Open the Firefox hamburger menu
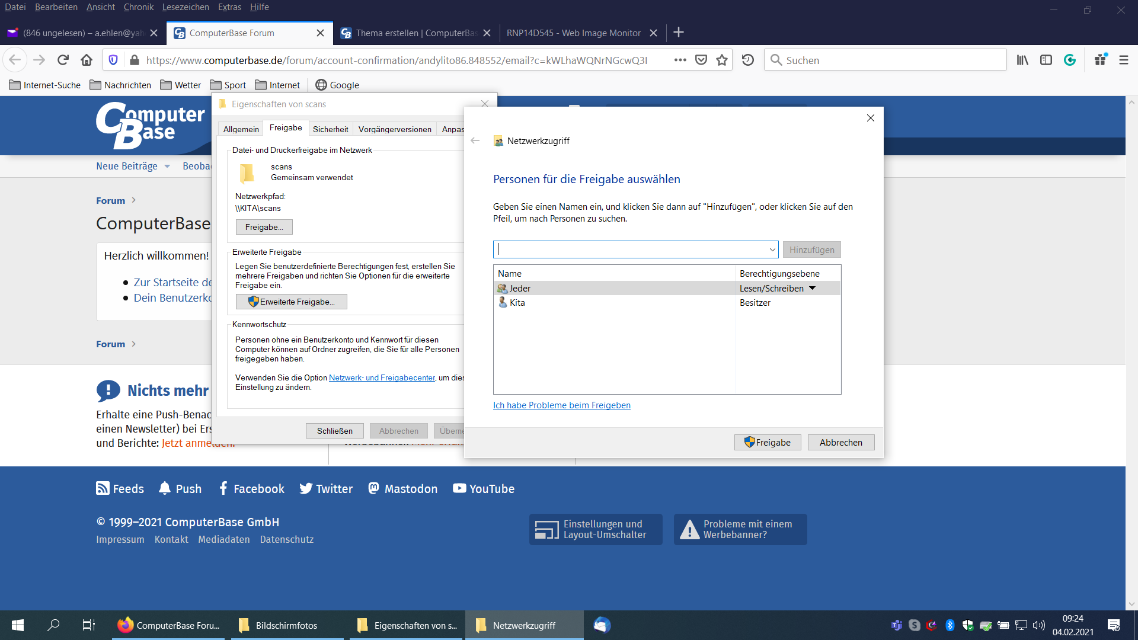1138x640 pixels. [1123, 60]
